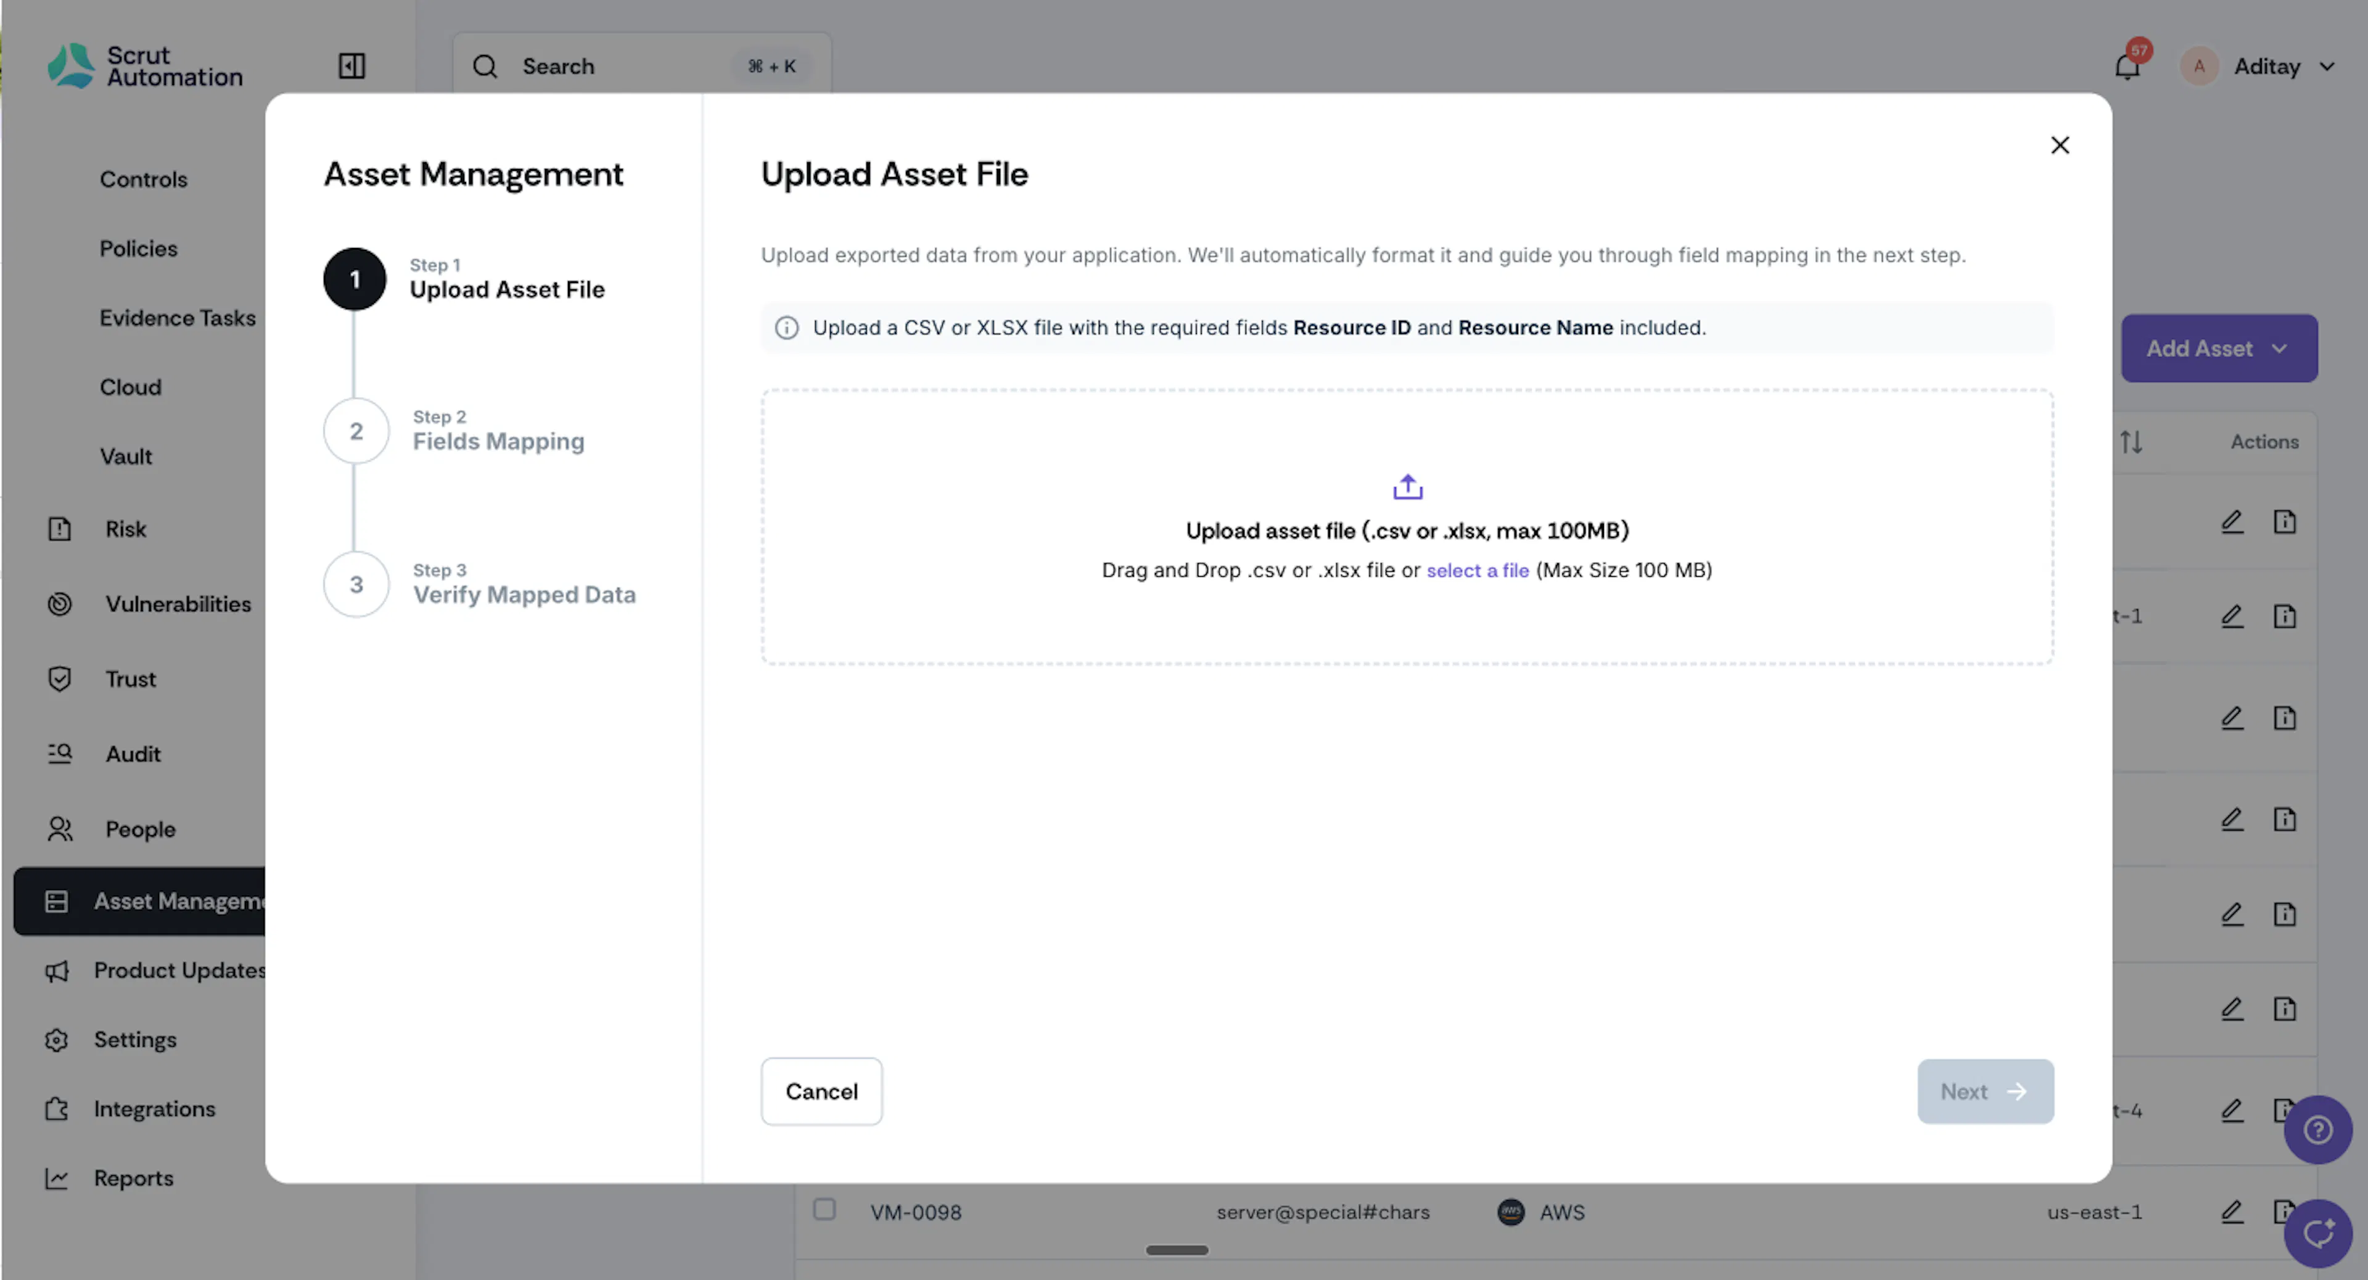Click the Cancel button
The width and height of the screenshot is (2368, 1280).
821,1091
